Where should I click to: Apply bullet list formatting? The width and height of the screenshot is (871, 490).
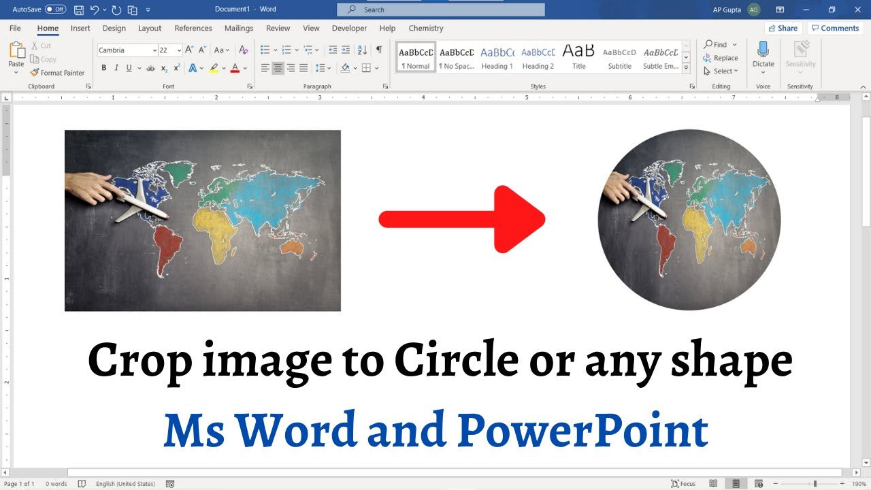265,50
